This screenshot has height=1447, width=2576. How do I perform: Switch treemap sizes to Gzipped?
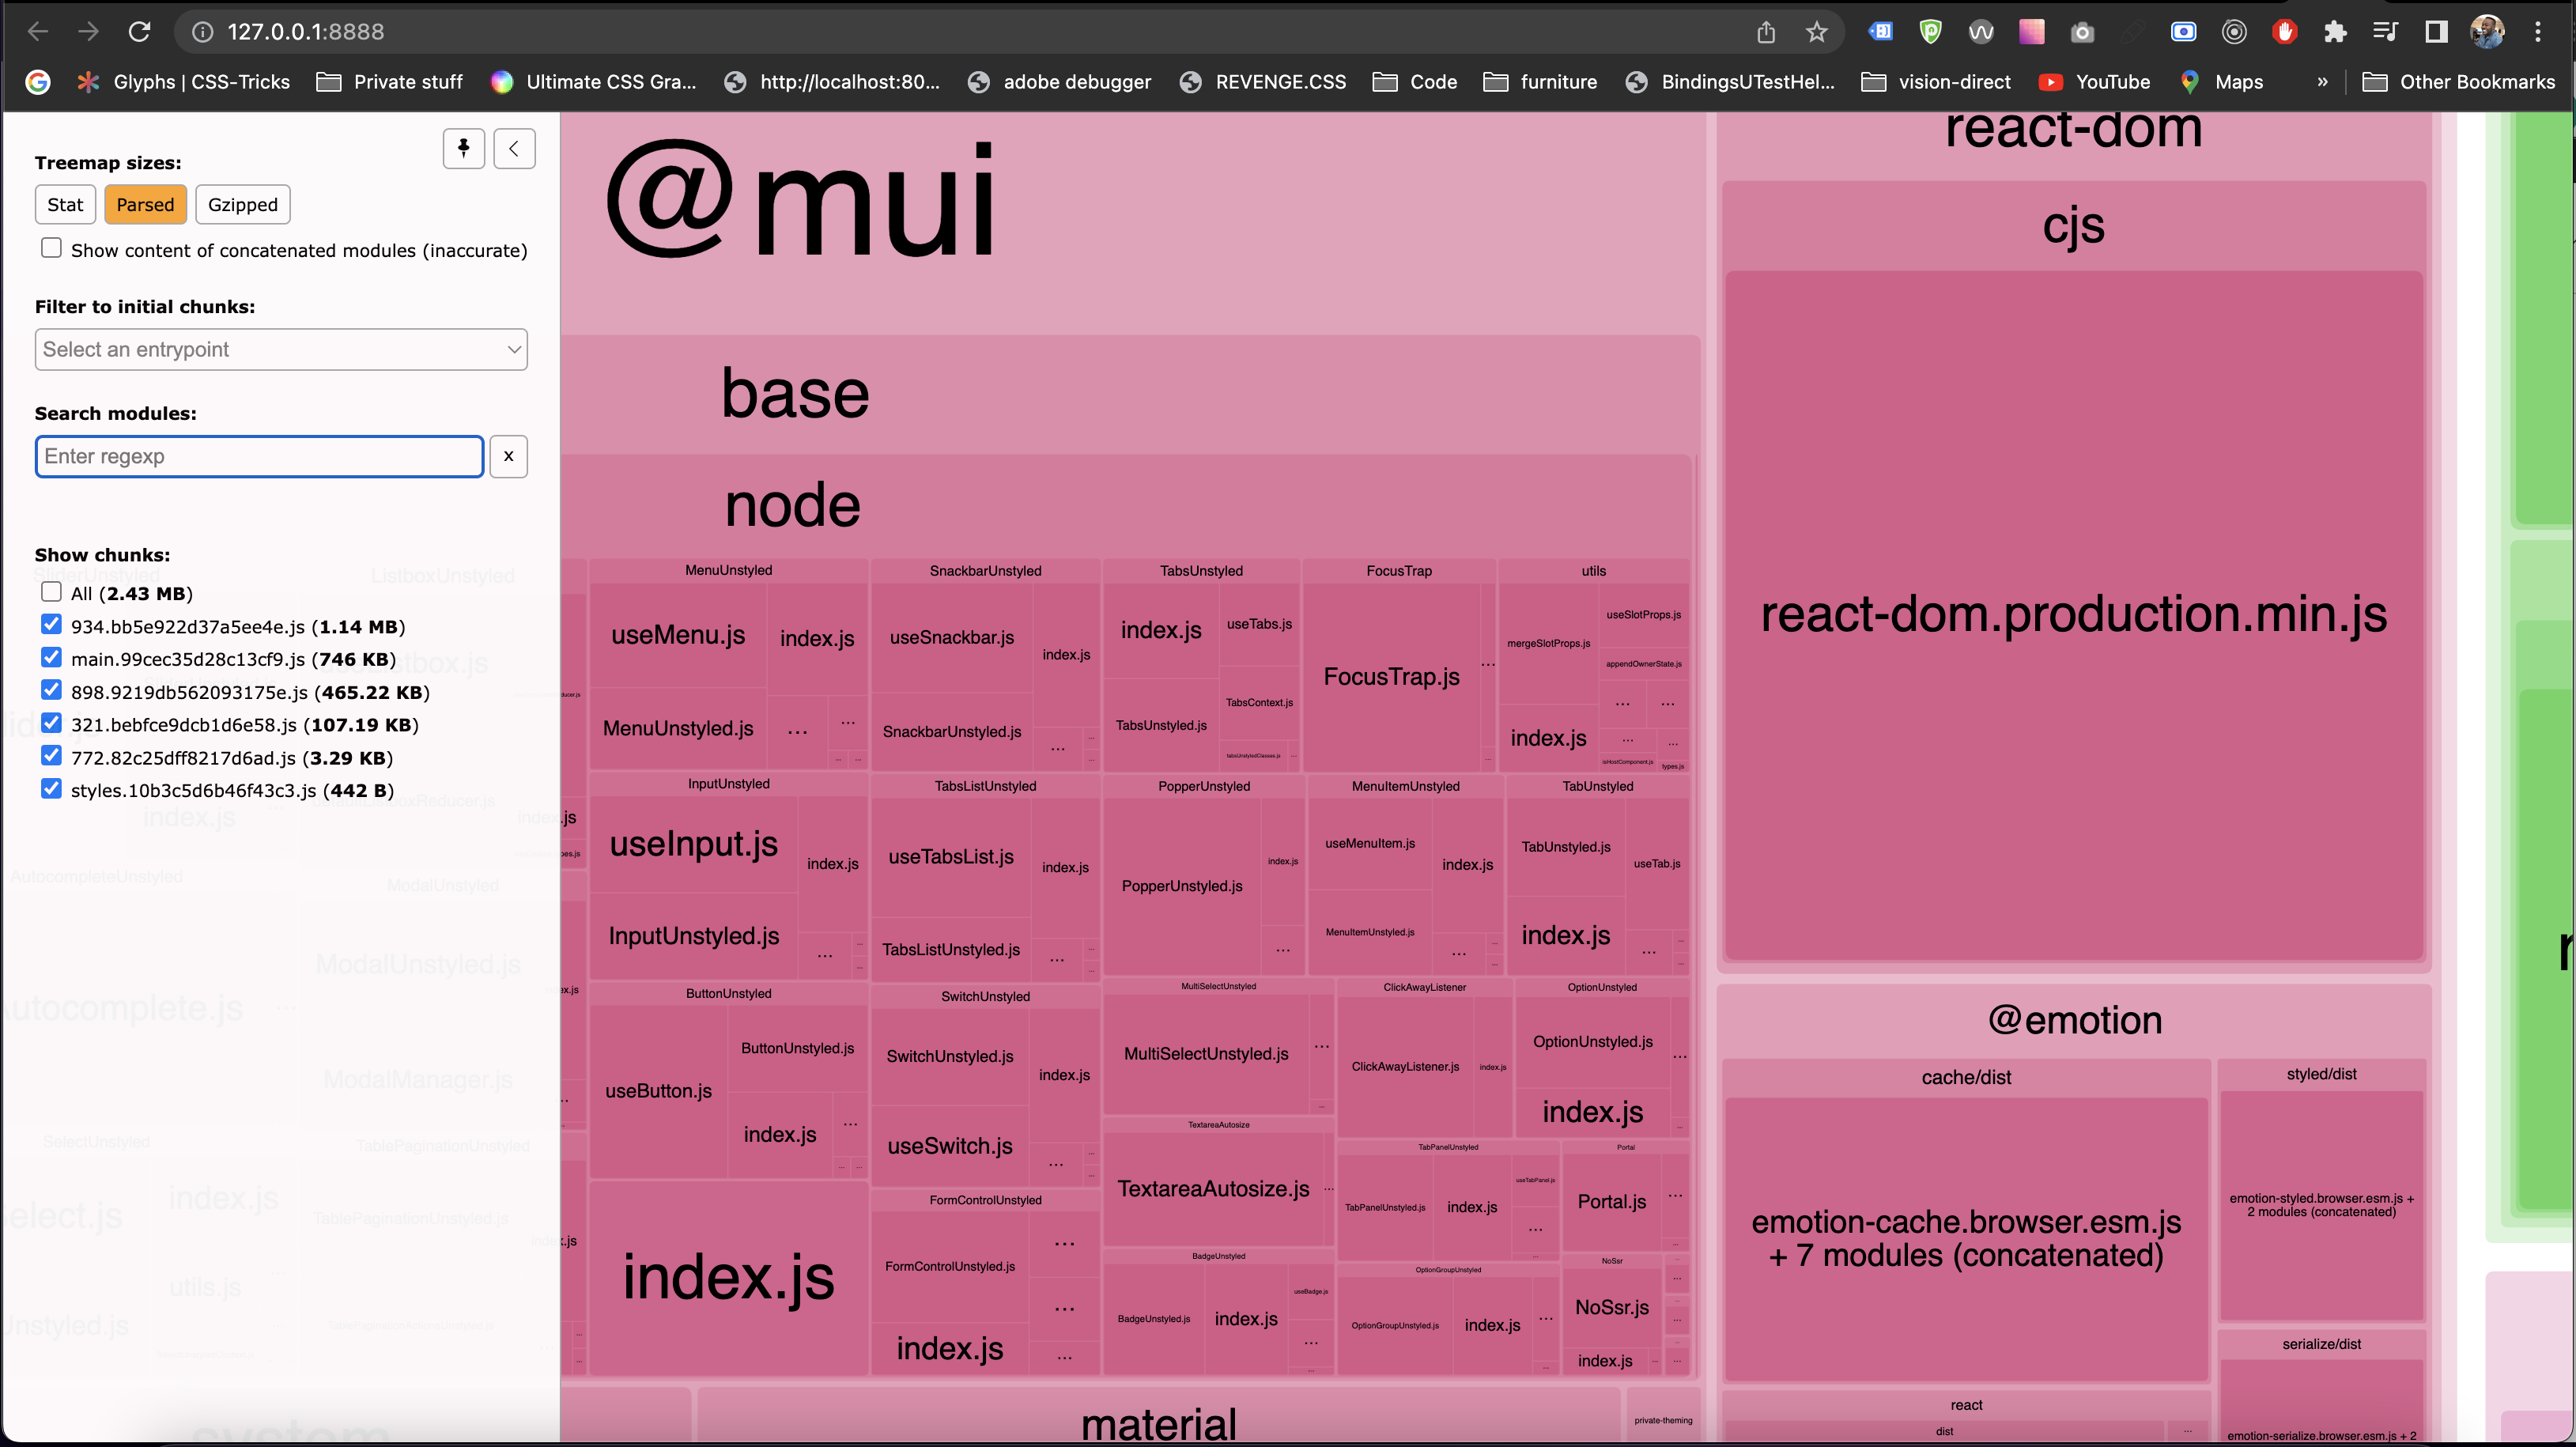click(242, 205)
